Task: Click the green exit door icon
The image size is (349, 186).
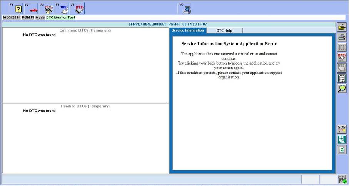Action: [342, 139]
